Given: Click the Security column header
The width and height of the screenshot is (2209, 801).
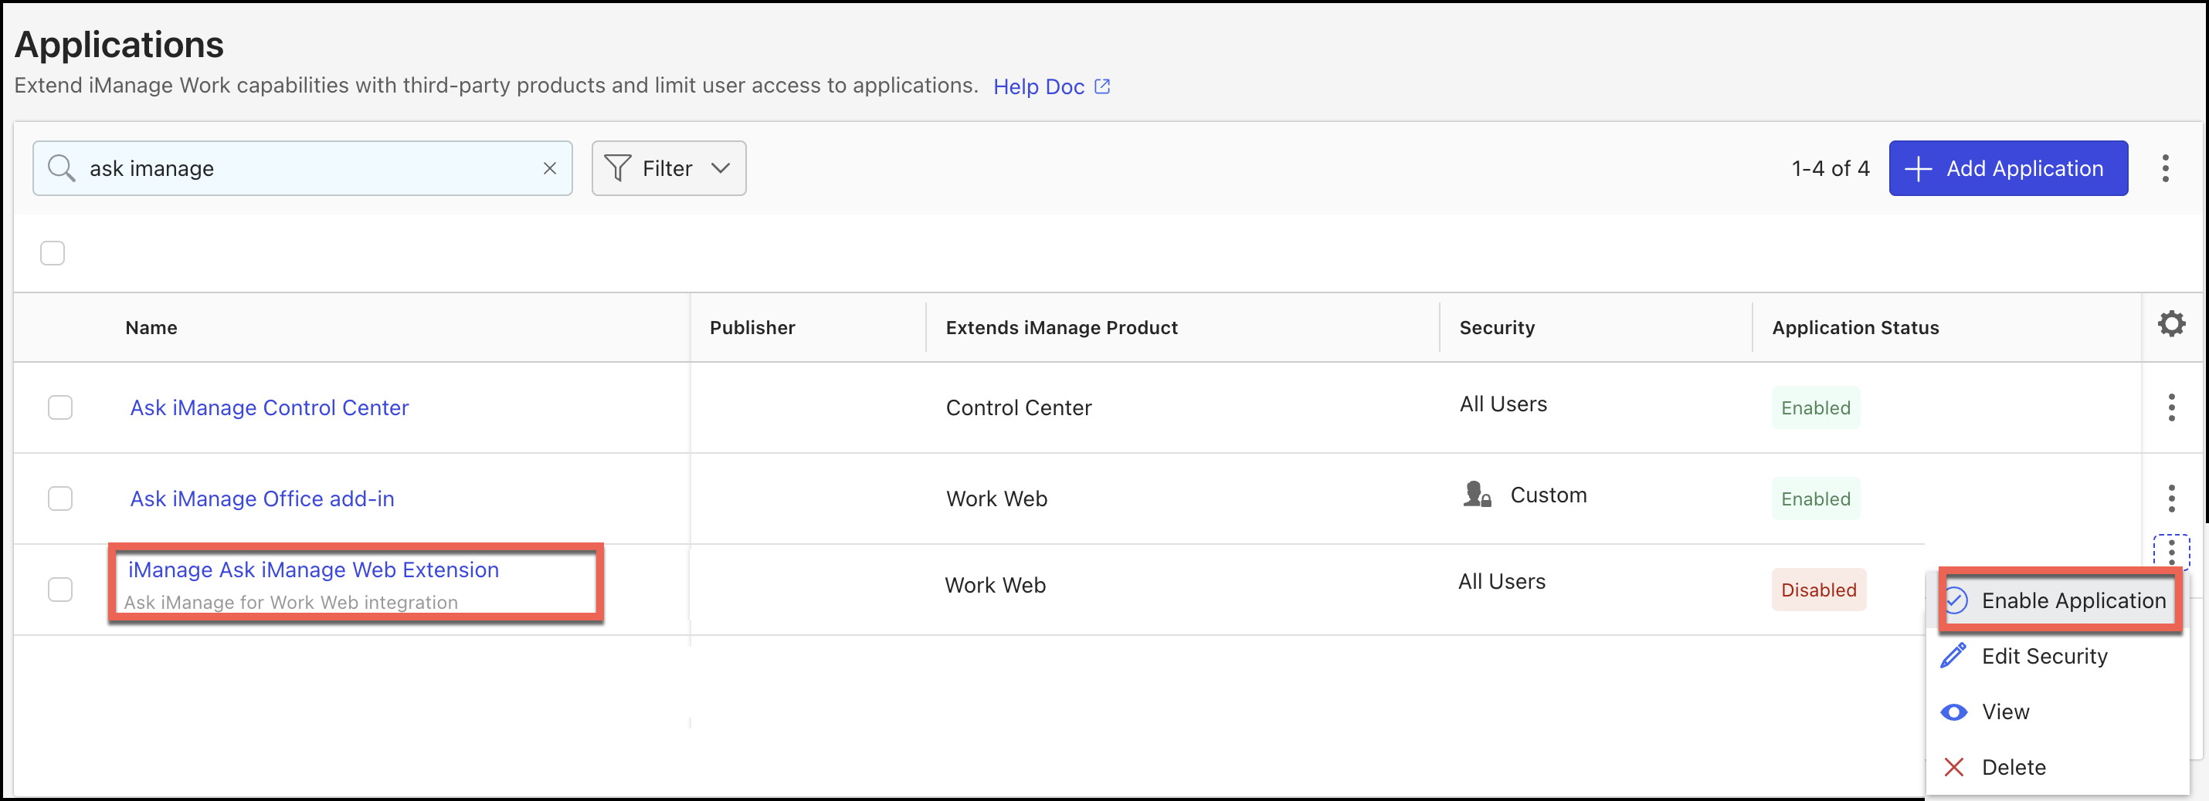Looking at the screenshot, I should [x=1497, y=327].
